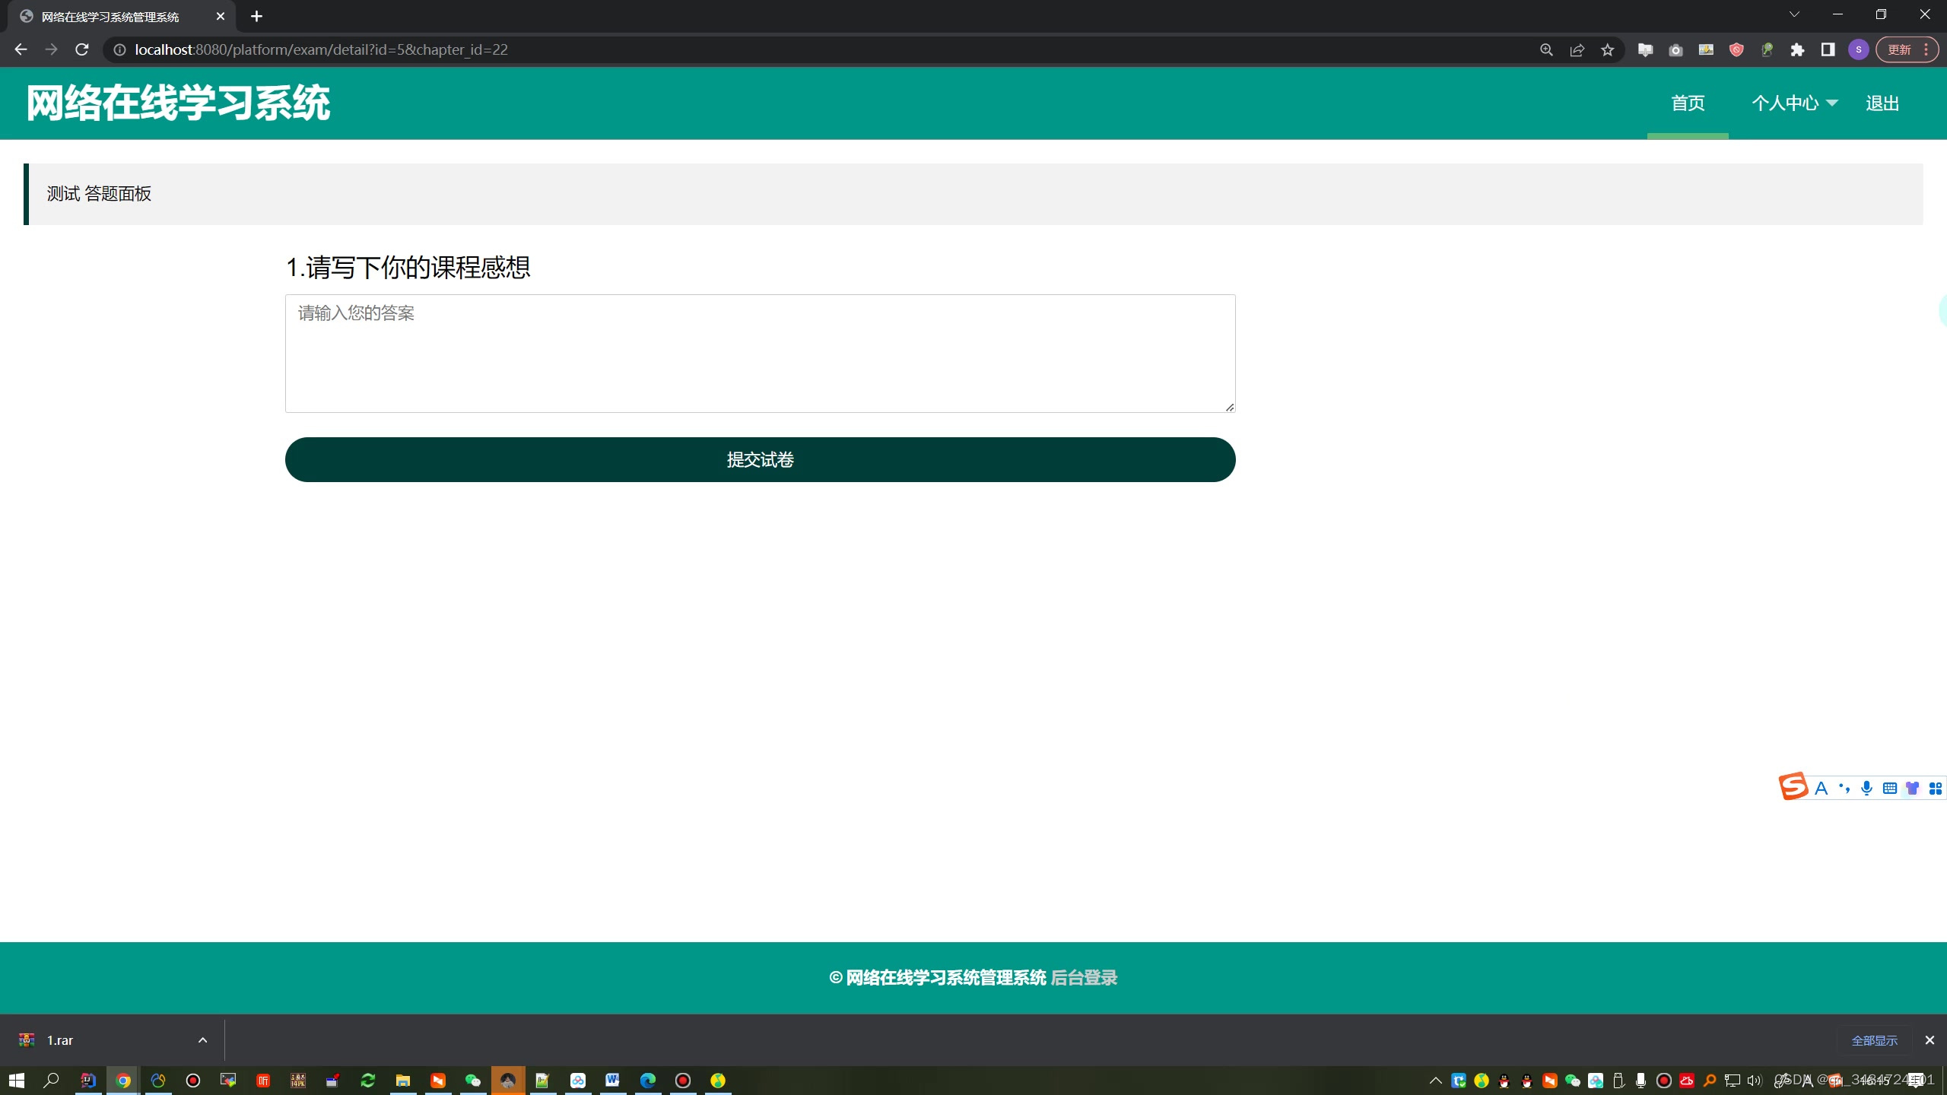The height and width of the screenshot is (1095, 1947).
Task: Go to 首页 in navigation bar
Action: click(1688, 103)
